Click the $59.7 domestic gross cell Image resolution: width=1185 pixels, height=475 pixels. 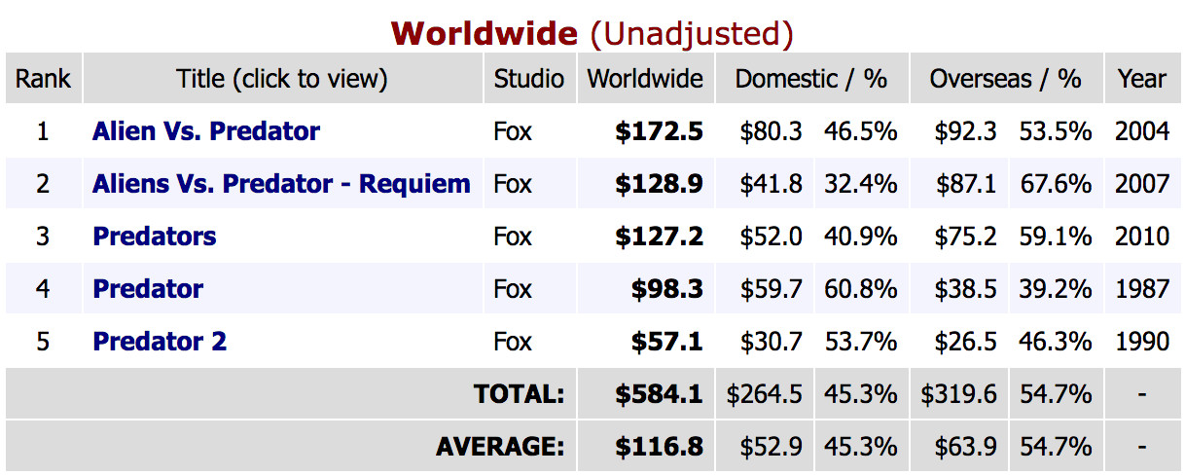point(772,289)
